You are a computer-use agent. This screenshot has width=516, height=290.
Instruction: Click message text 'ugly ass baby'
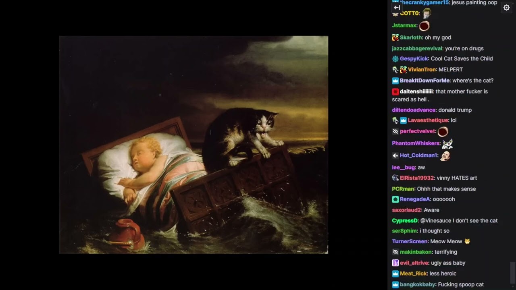tap(448, 263)
